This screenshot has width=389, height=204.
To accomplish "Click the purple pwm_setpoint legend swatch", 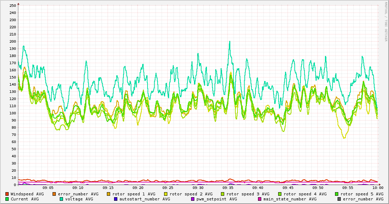I will (193, 199).
